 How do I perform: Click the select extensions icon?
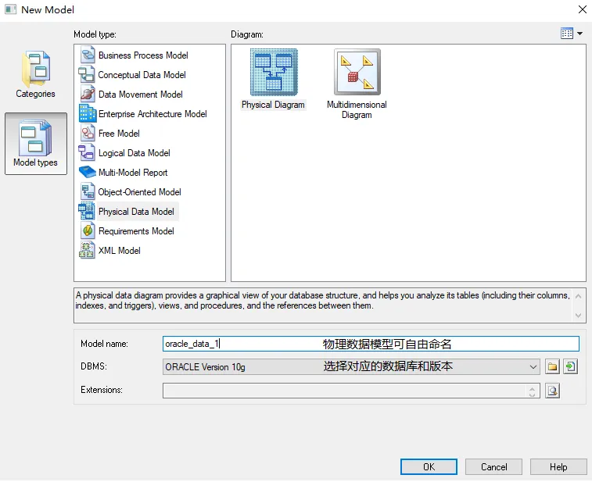coord(553,391)
